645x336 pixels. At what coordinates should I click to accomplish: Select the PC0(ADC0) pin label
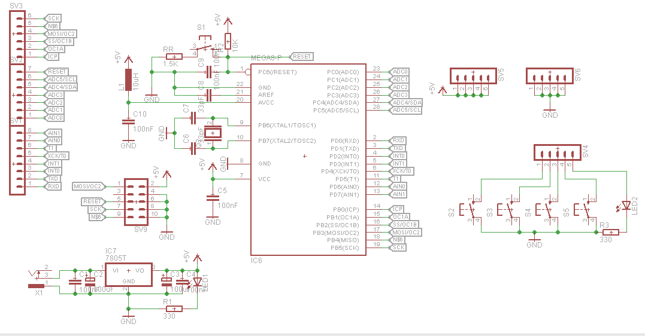343,72
